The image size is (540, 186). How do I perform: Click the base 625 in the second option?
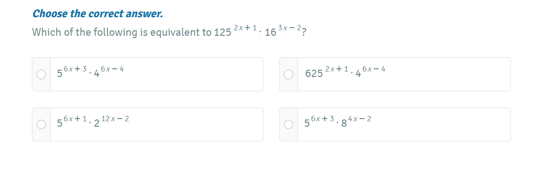pyautogui.click(x=314, y=74)
